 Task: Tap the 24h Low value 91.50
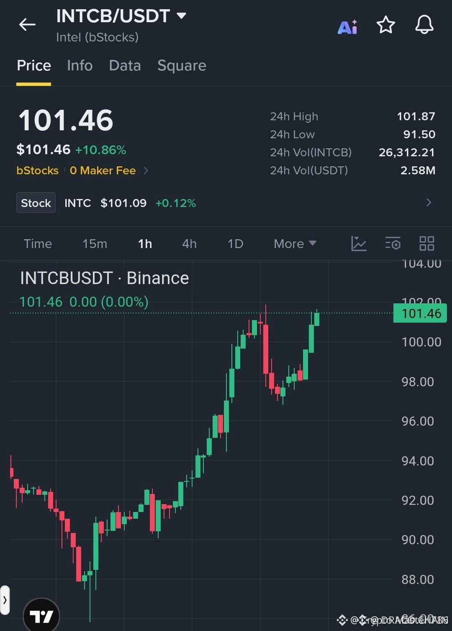click(x=419, y=134)
